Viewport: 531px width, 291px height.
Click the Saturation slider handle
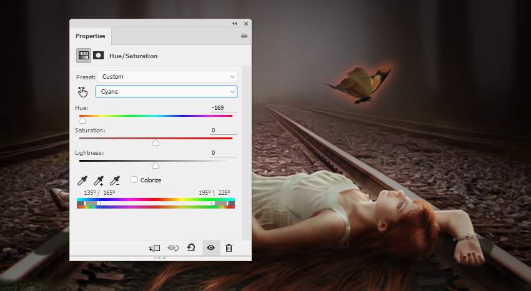156,143
